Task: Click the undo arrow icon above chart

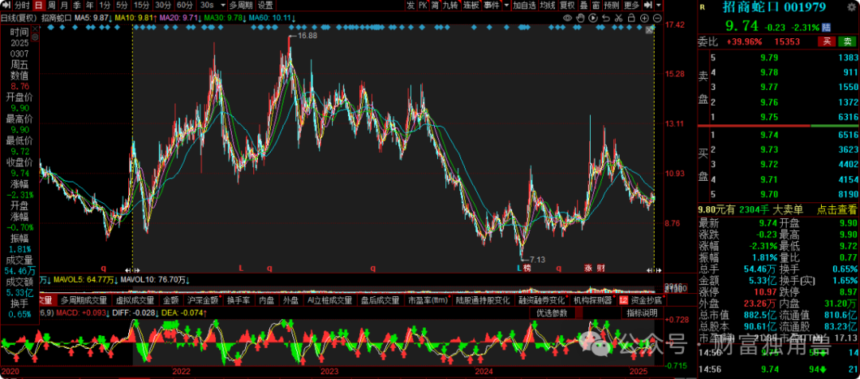Action: click(x=605, y=18)
